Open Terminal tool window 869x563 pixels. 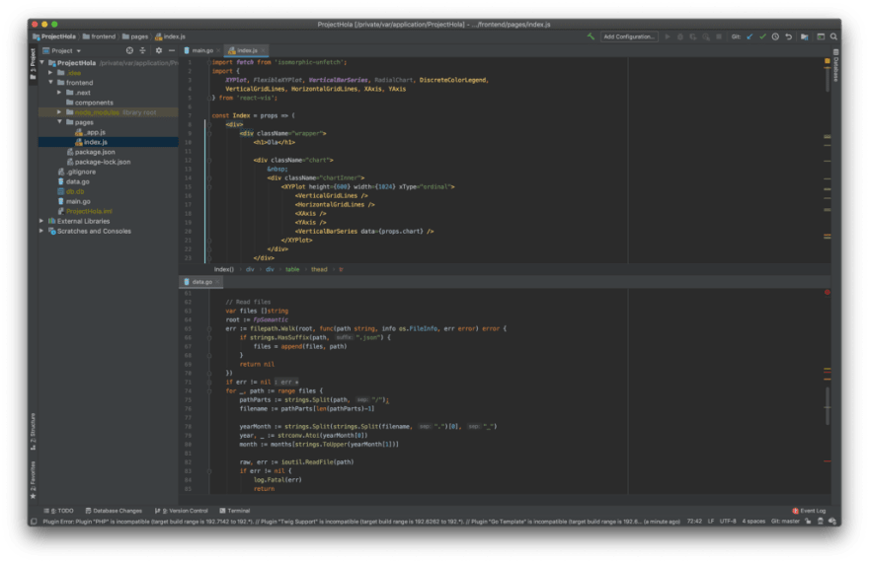tap(234, 511)
